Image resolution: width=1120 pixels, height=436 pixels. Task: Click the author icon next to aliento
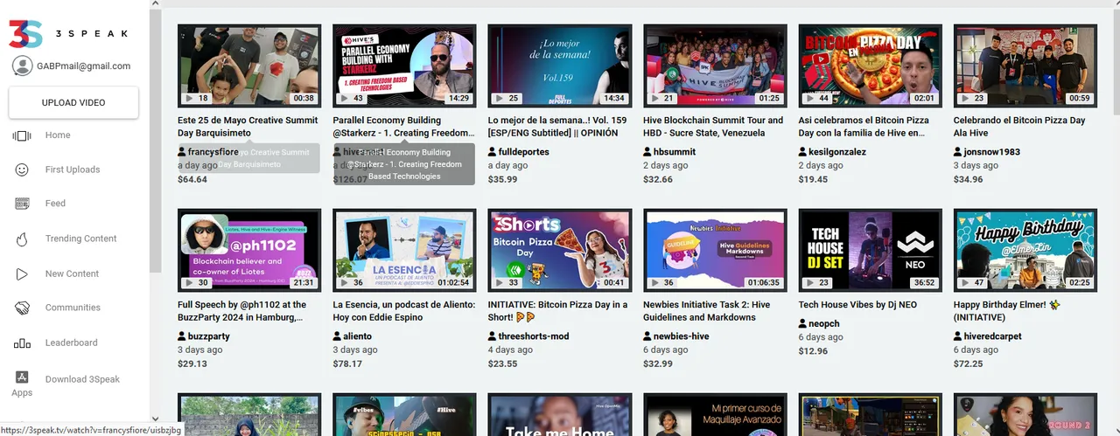point(338,336)
